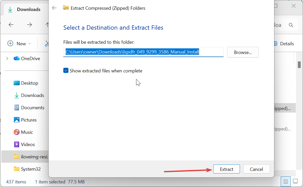Click the Explorer search magnifier icon
This screenshot has width=303, height=187.
coord(291,25)
